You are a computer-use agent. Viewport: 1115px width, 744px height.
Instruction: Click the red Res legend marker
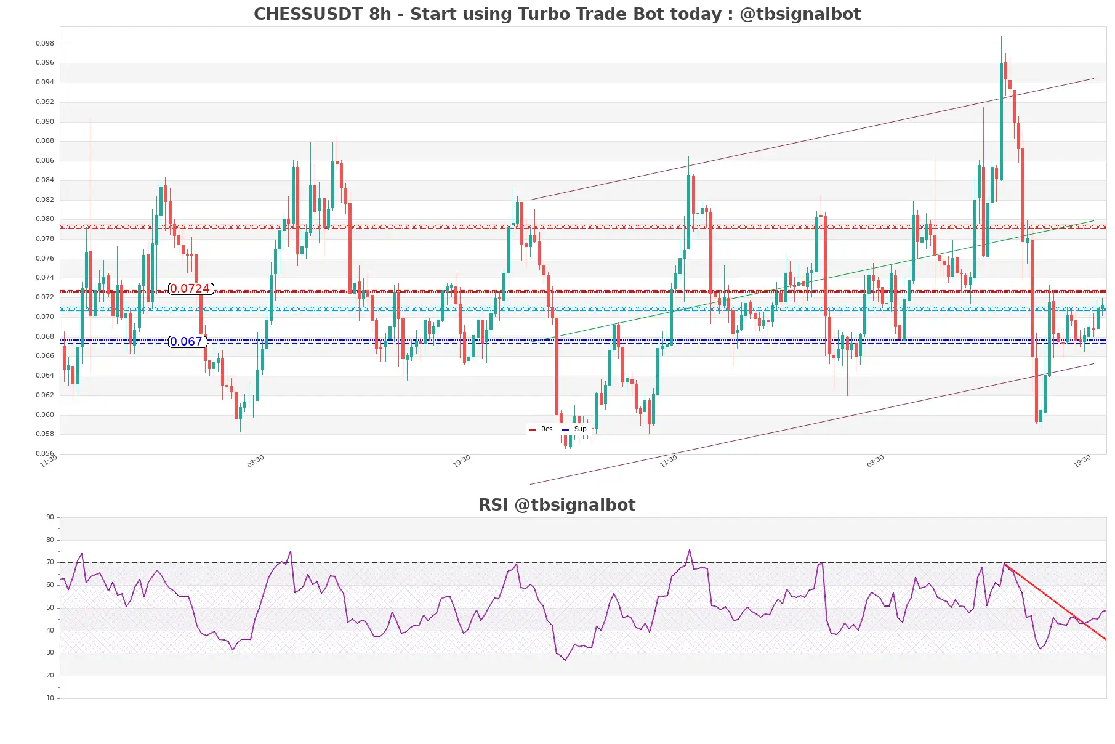(532, 429)
